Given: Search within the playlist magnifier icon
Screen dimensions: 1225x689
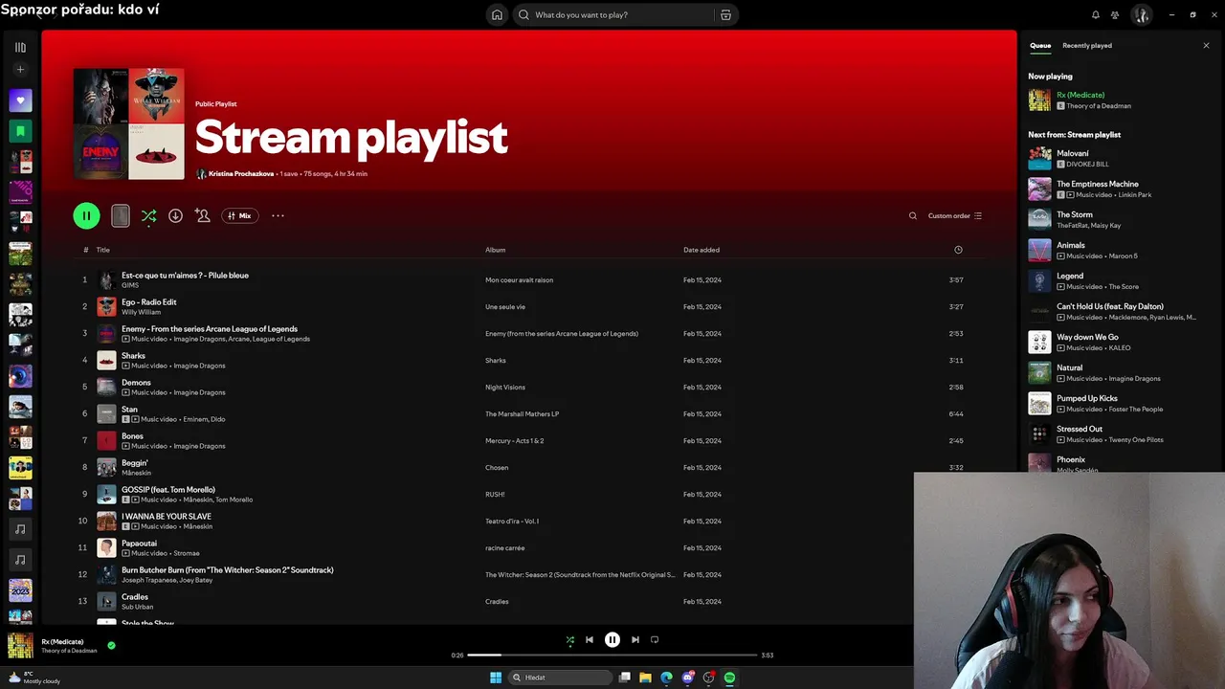Looking at the screenshot, I should [913, 216].
